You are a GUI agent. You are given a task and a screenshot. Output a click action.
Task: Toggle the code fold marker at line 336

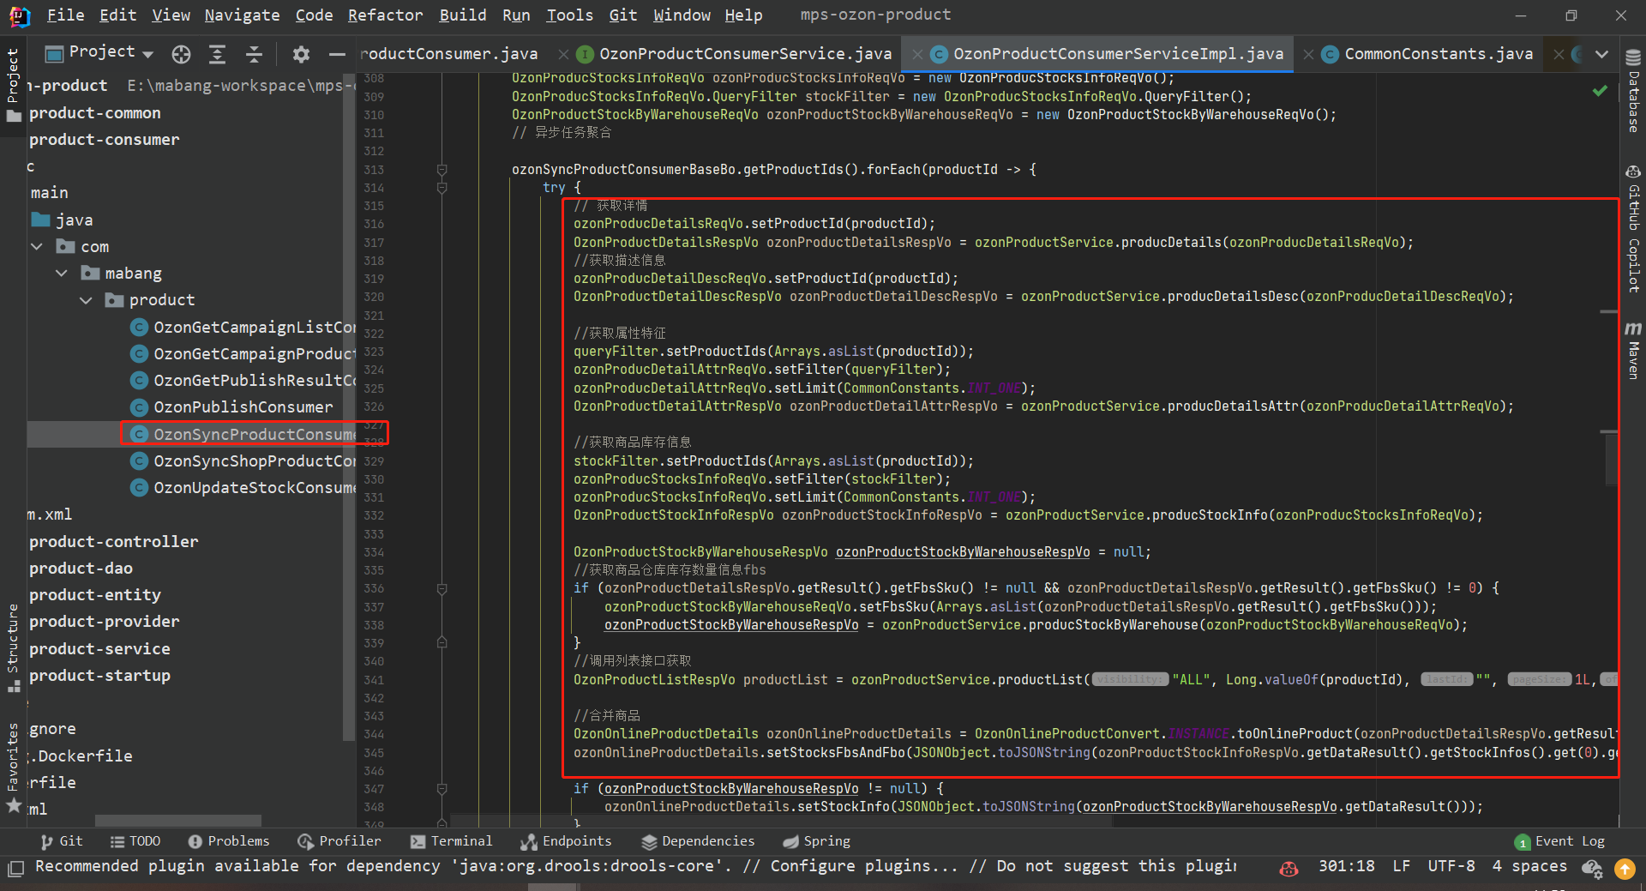(442, 589)
